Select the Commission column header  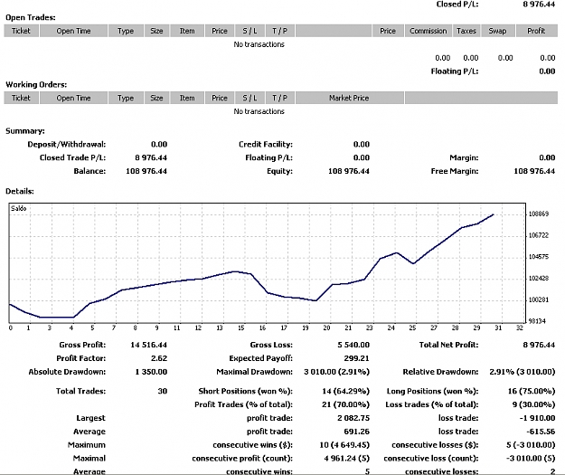coord(428,31)
